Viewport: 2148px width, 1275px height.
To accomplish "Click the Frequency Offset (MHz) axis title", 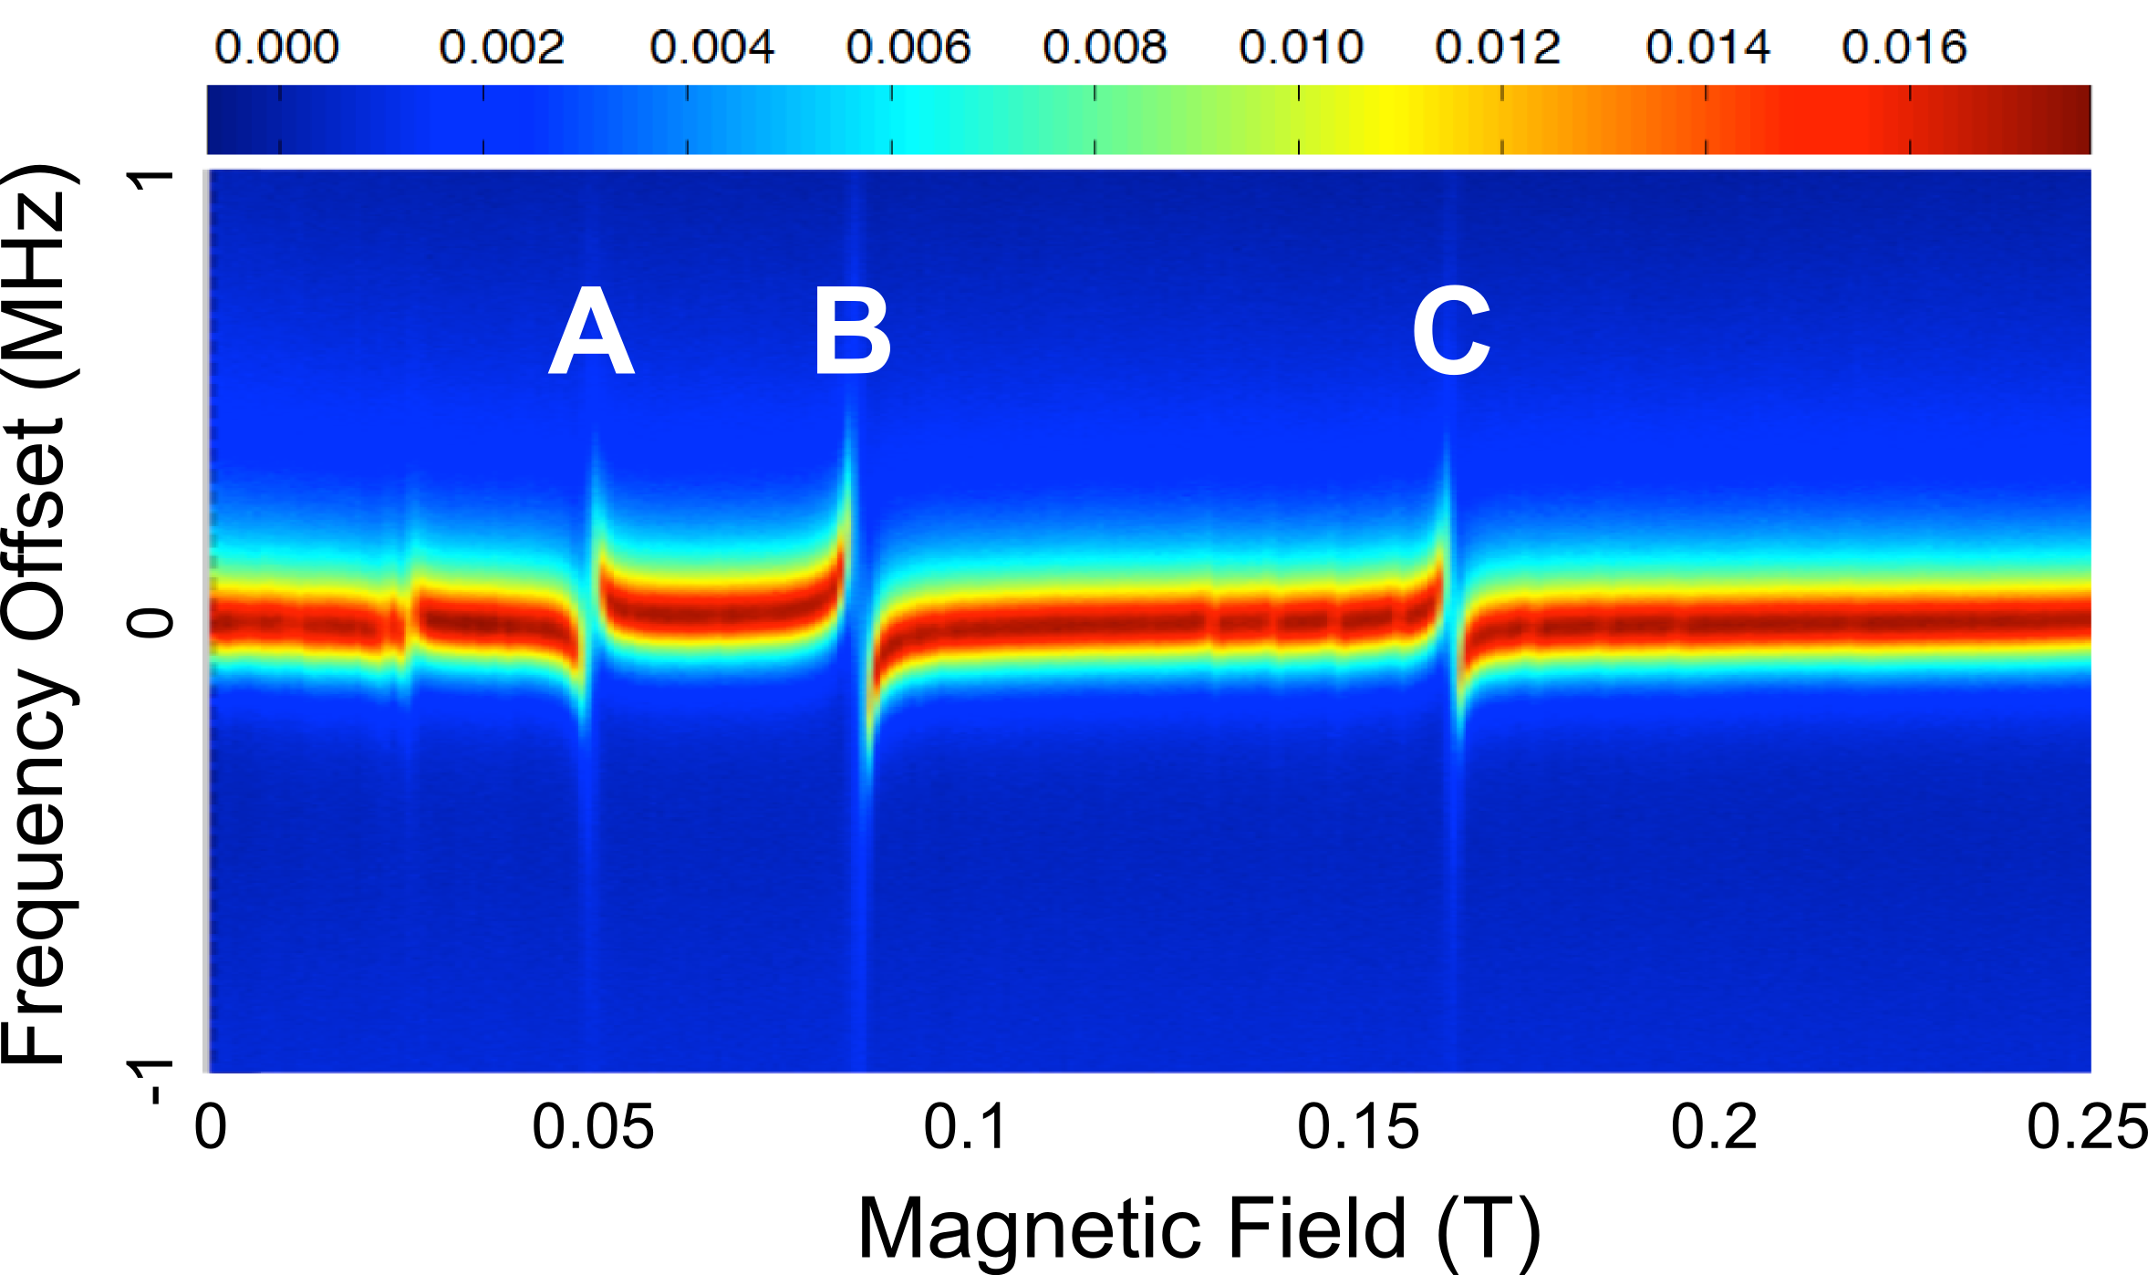I will [35, 616].
